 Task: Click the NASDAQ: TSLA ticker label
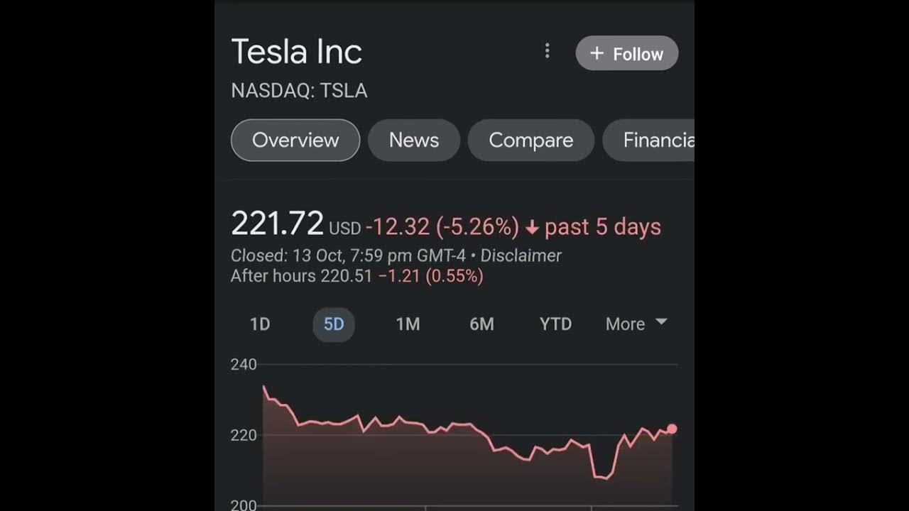point(299,91)
